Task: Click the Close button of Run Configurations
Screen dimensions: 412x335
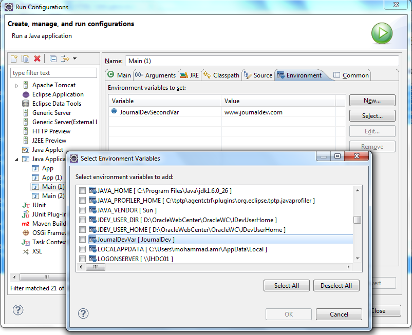Action: click(386, 310)
